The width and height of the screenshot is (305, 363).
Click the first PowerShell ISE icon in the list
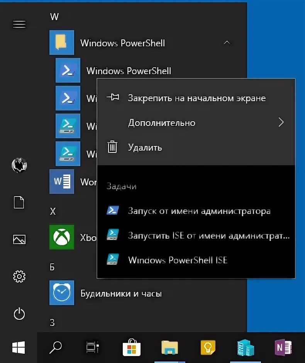pyautogui.click(x=68, y=126)
